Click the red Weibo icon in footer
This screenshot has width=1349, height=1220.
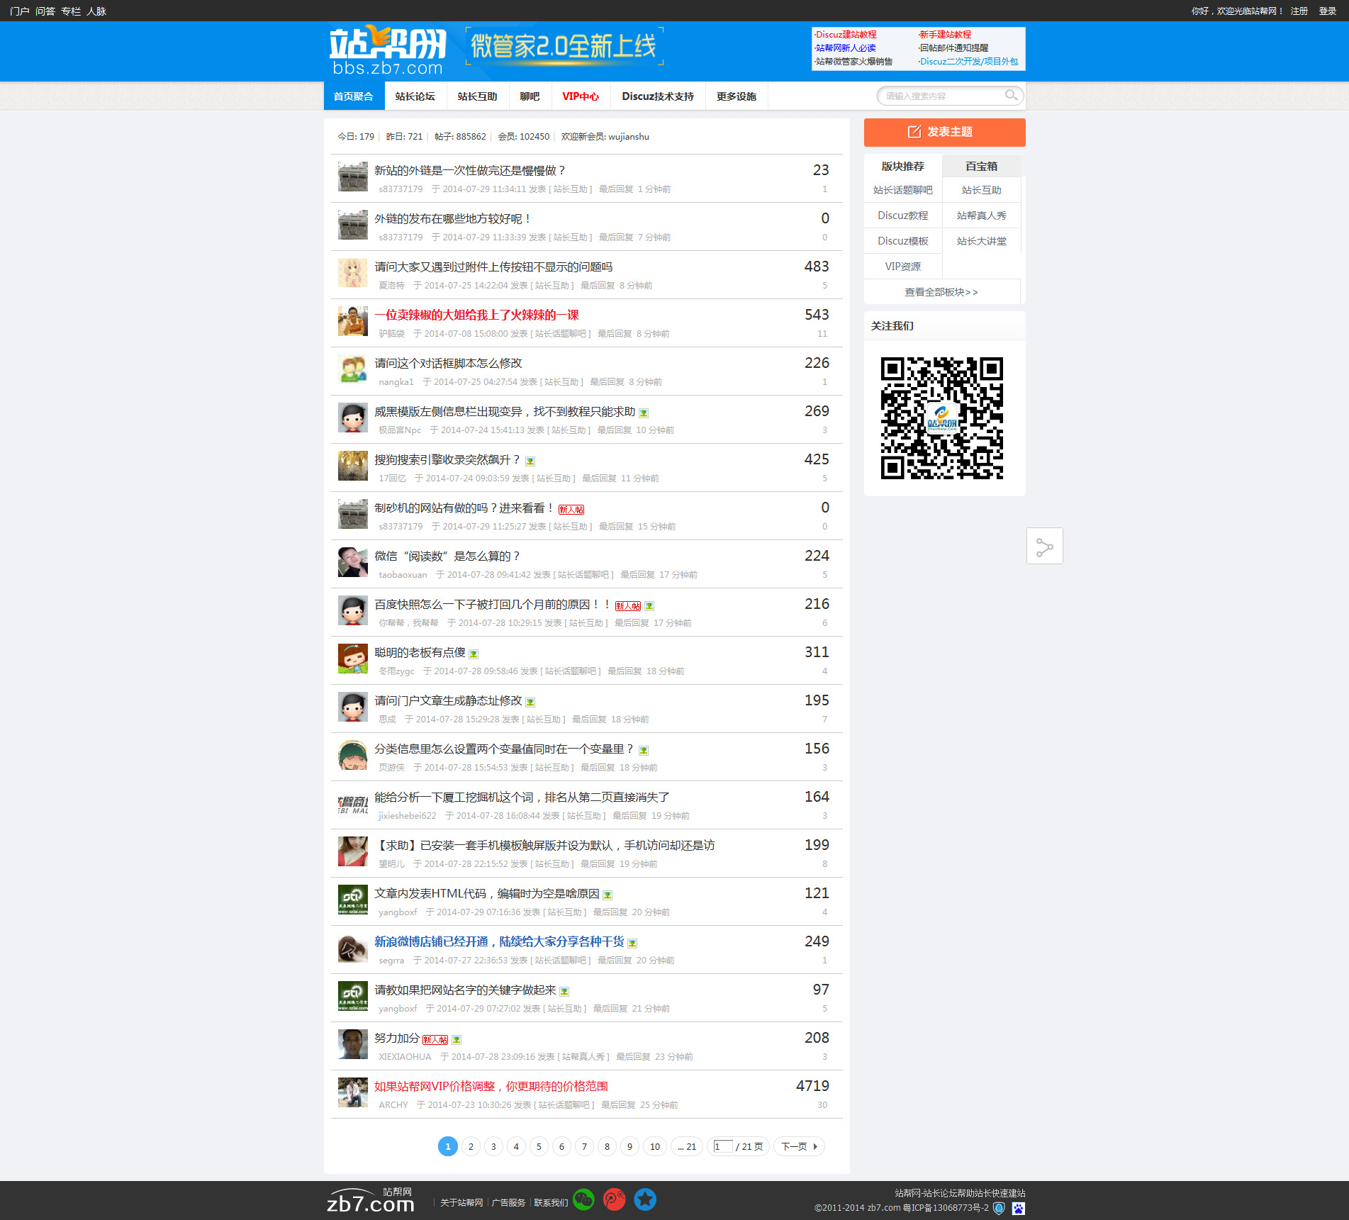(x=614, y=1199)
